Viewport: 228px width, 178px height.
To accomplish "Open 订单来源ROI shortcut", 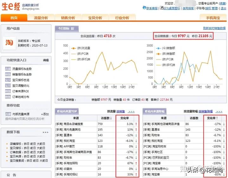I will [21, 91].
